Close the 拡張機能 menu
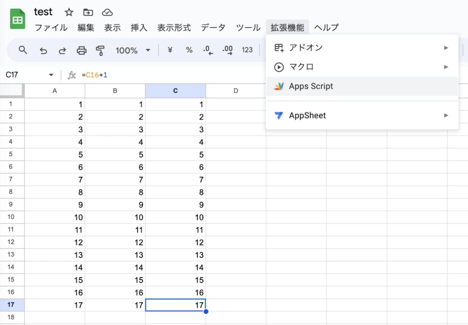The height and width of the screenshot is (325, 468). [x=287, y=27]
